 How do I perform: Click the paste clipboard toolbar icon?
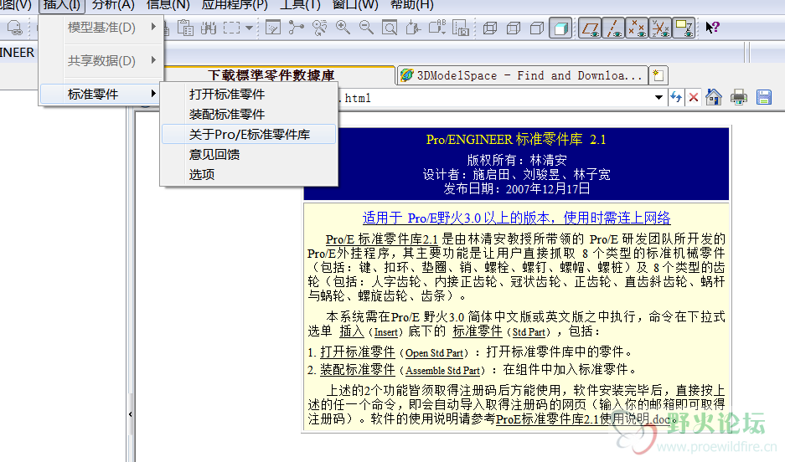pyautogui.click(x=185, y=28)
